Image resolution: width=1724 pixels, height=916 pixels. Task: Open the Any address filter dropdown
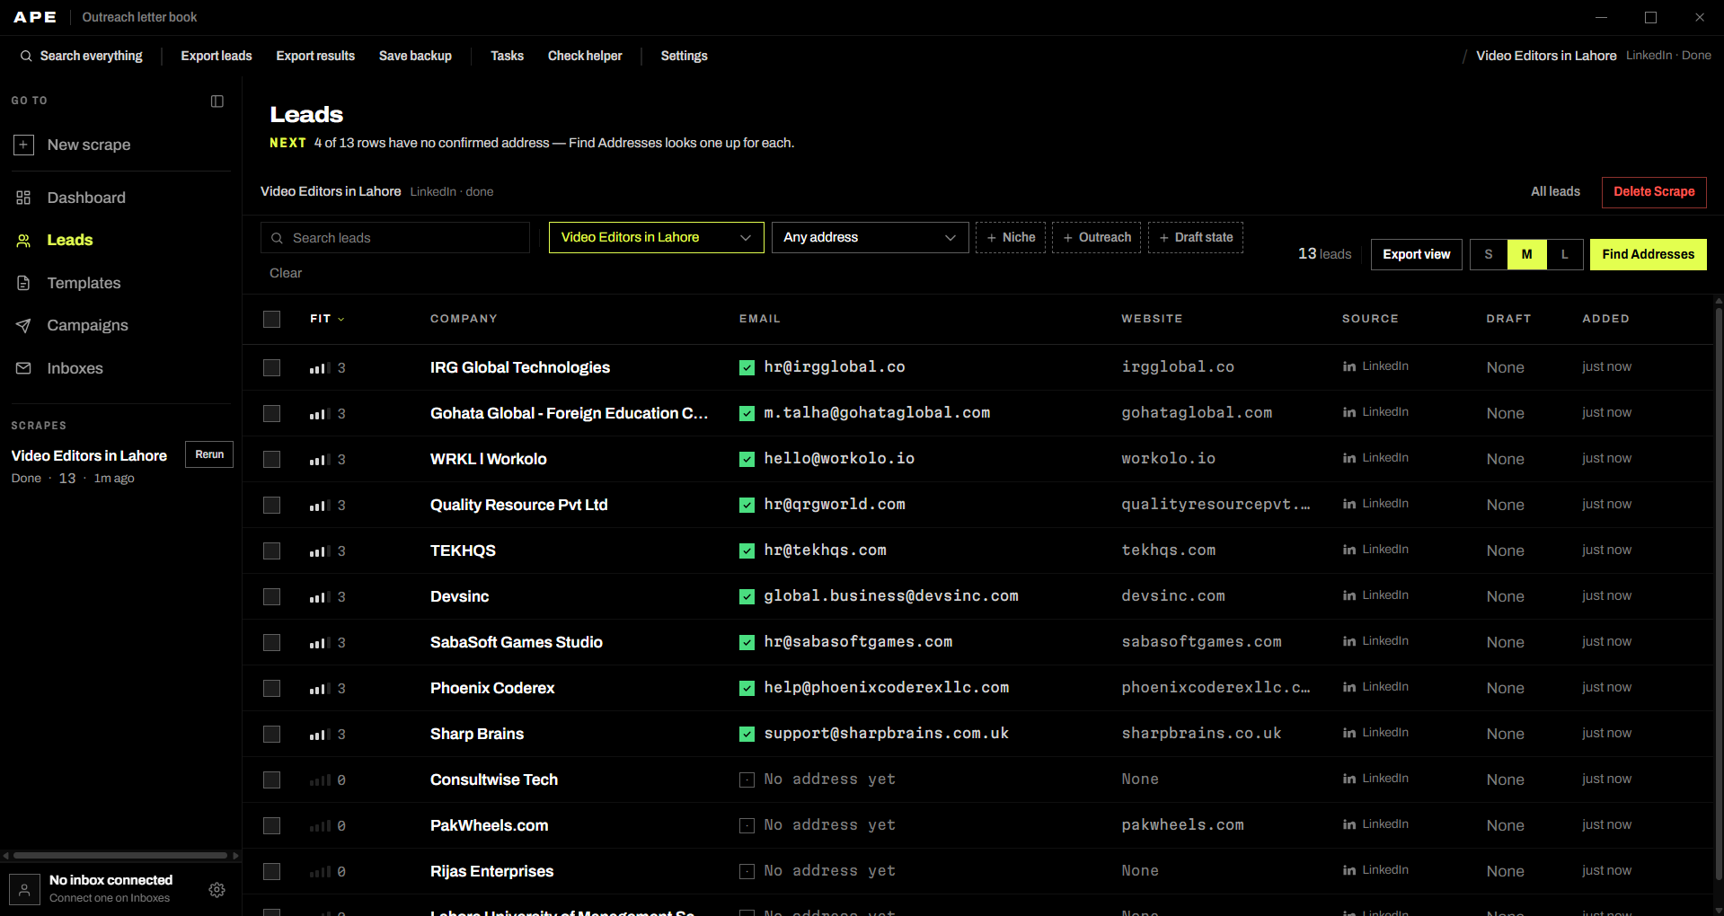click(870, 238)
